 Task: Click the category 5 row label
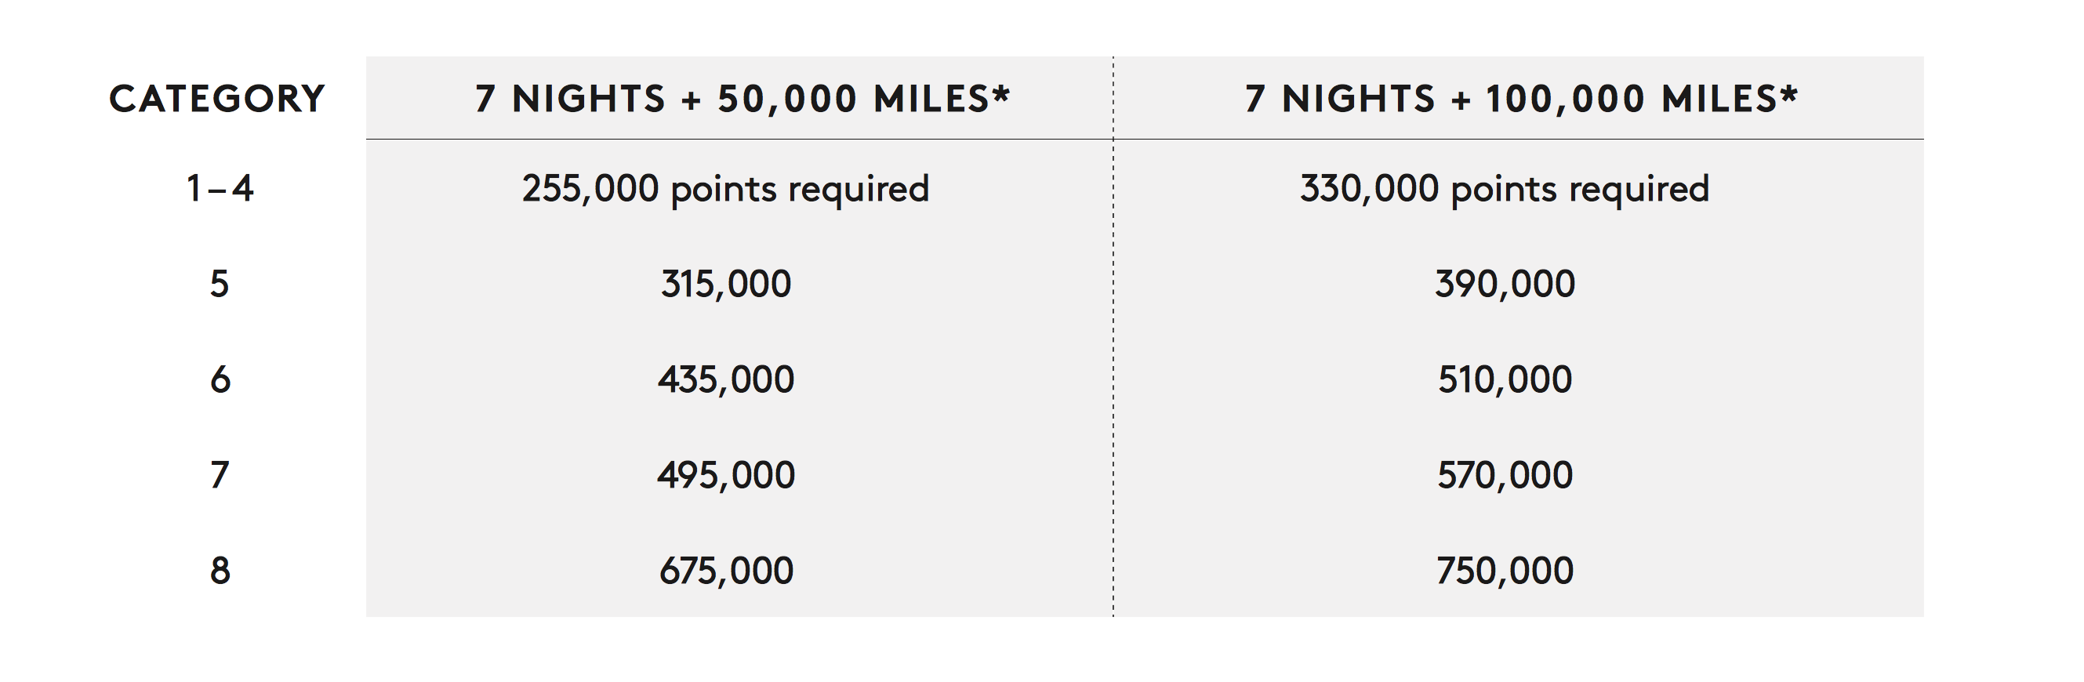click(220, 284)
